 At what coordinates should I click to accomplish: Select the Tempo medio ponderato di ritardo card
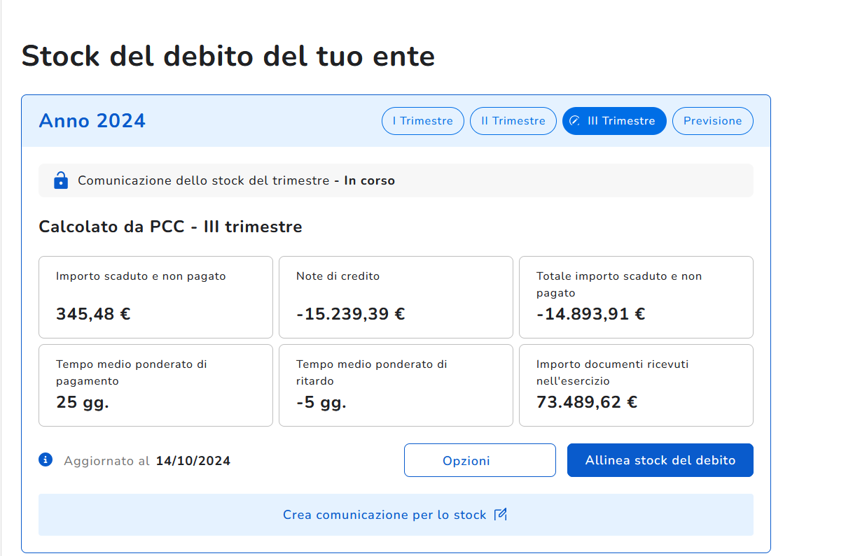(x=396, y=385)
